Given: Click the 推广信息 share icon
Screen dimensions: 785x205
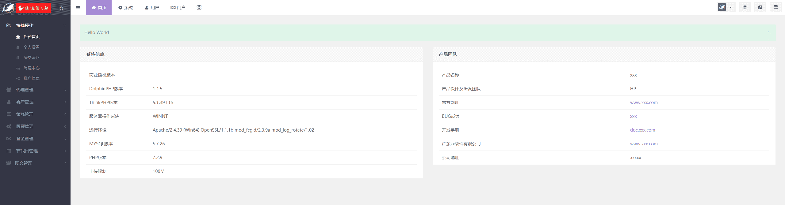Looking at the screenshot, I should (x=18, y=78).
